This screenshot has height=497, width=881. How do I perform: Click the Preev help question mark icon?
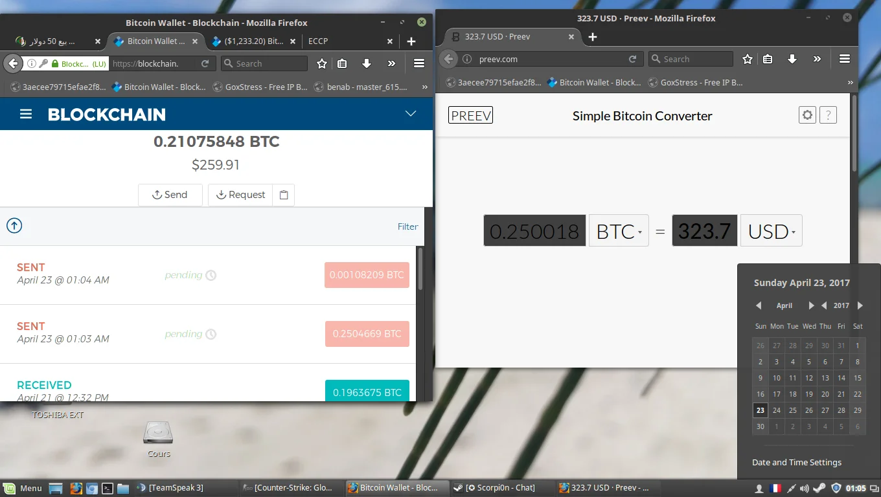click(x=828, y=115)
